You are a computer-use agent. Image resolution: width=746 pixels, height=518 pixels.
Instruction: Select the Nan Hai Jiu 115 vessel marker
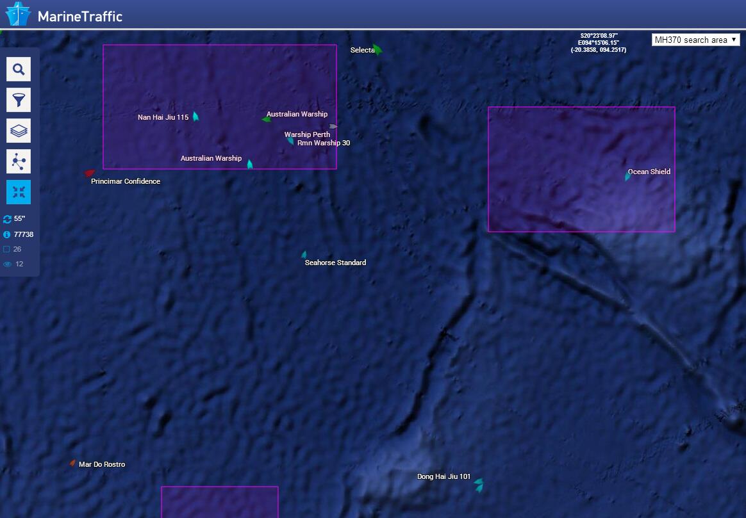click(x=195, y=117)
